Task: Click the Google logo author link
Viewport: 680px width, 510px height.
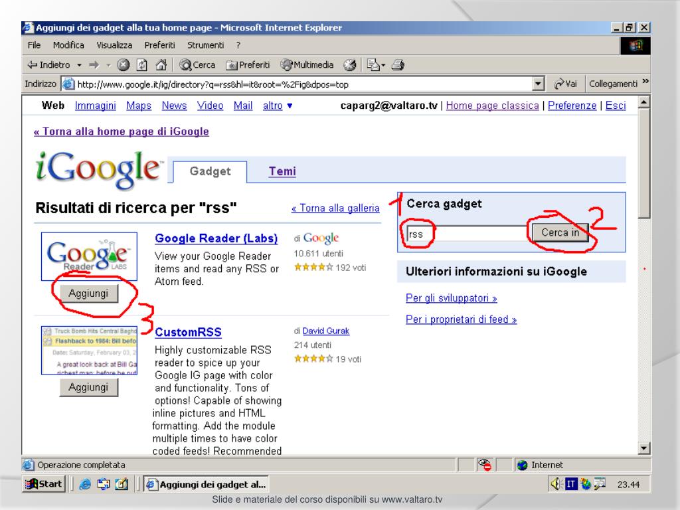Action: [321, 238]
